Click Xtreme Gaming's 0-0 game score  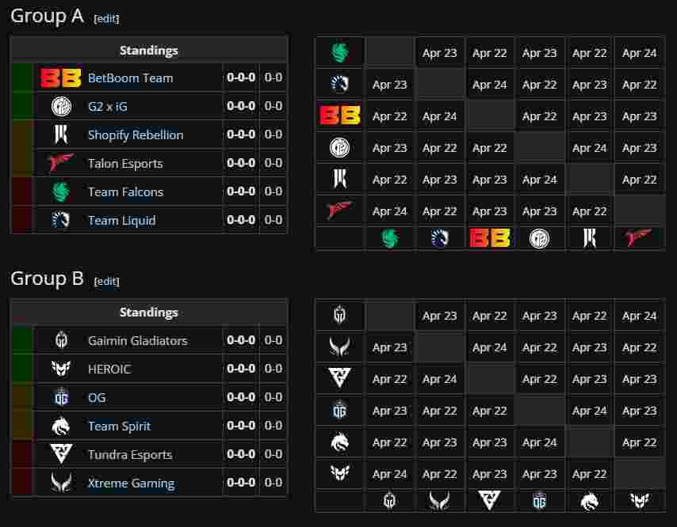273,482
